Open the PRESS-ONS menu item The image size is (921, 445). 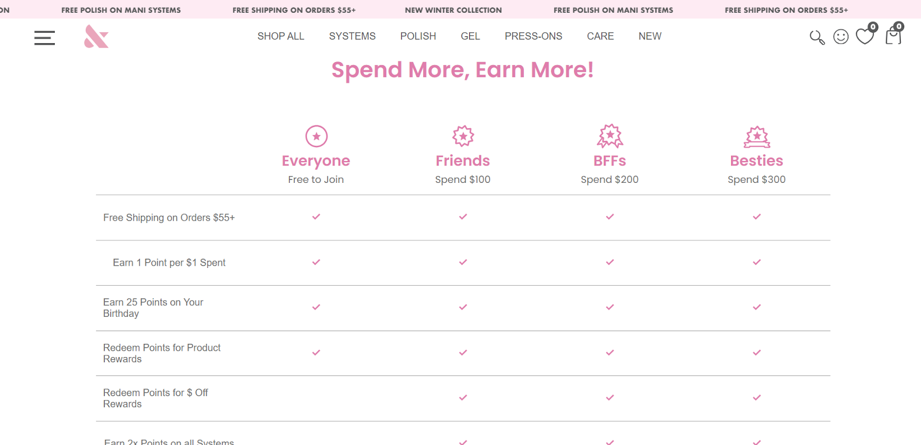point(533,36)
